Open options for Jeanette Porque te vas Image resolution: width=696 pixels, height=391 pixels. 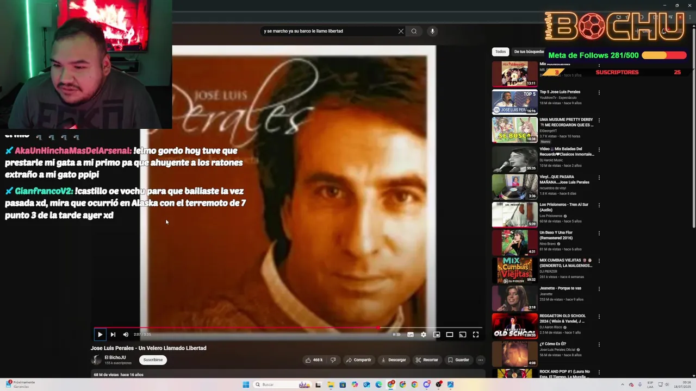tap(599, 289)
